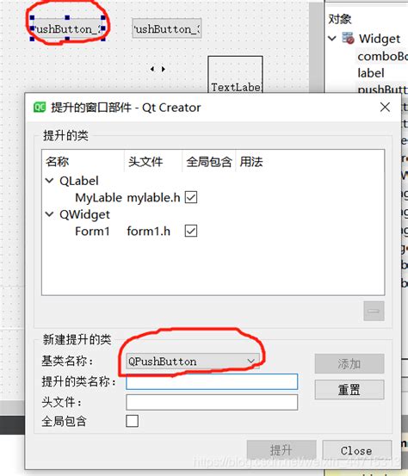Click the Close button
The height and width of the screenshot is (476, 408).
coord(356,450)
